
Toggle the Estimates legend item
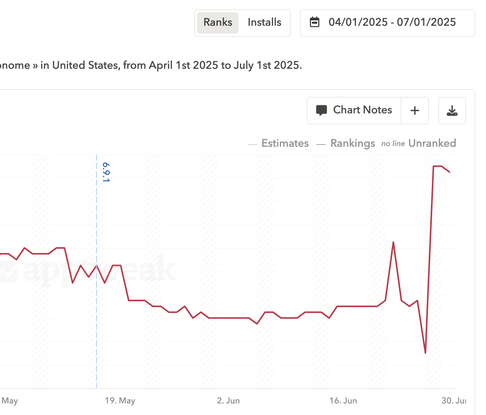pyautogui.click(x=278, y=143)
